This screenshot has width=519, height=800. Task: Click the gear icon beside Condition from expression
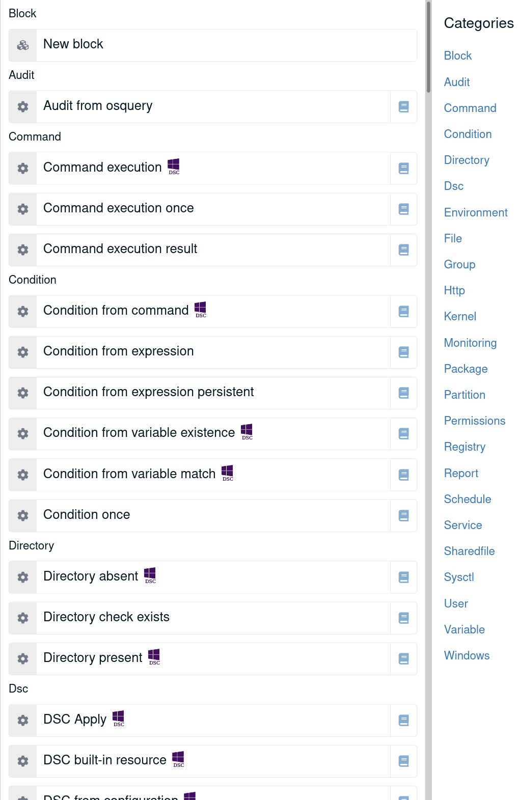click(22, 352)
